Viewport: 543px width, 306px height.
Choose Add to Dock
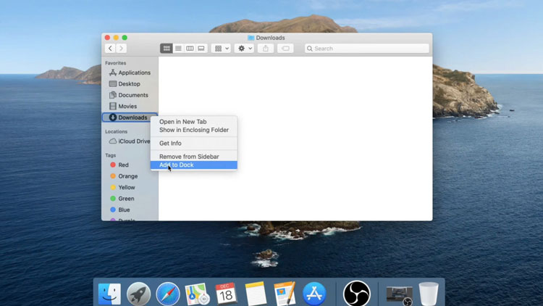pos(193,165)
